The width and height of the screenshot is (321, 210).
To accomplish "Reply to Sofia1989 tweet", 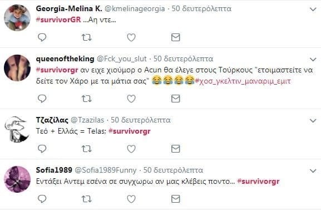I will (42, 199).
